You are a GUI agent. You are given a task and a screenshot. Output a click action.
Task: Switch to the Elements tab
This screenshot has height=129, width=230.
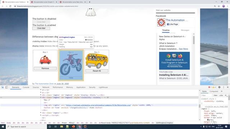[15, 87]
